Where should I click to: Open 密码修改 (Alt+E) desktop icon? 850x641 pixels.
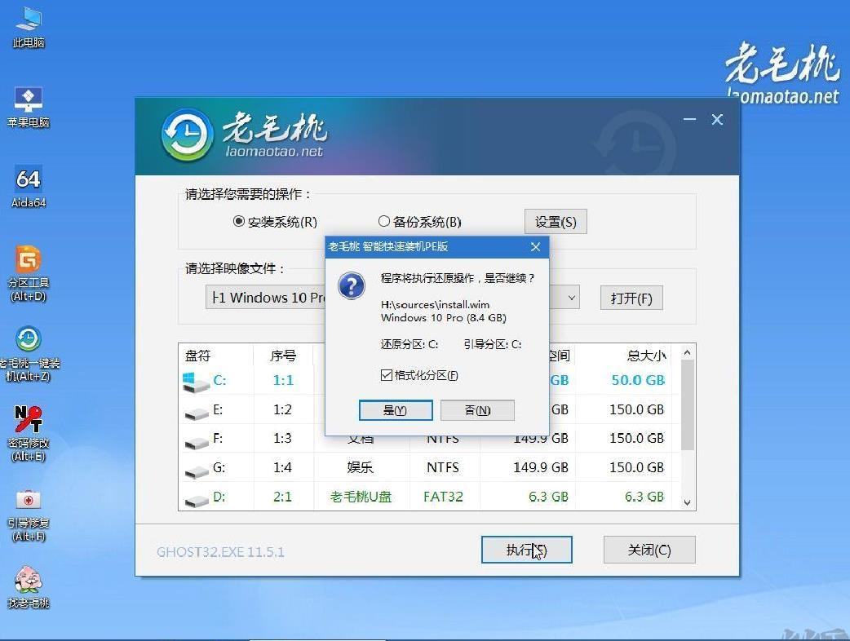click(29, 434)
